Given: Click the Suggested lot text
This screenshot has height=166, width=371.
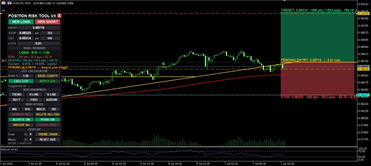Looking at the screenshot, I should [19, 86].
